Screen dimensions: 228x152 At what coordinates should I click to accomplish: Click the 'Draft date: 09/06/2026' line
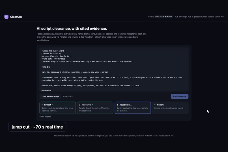click(53, 59)
